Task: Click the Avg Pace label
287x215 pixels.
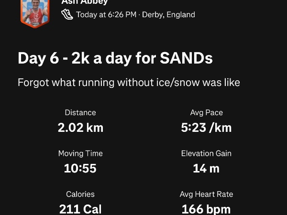Action: [206, 113]
